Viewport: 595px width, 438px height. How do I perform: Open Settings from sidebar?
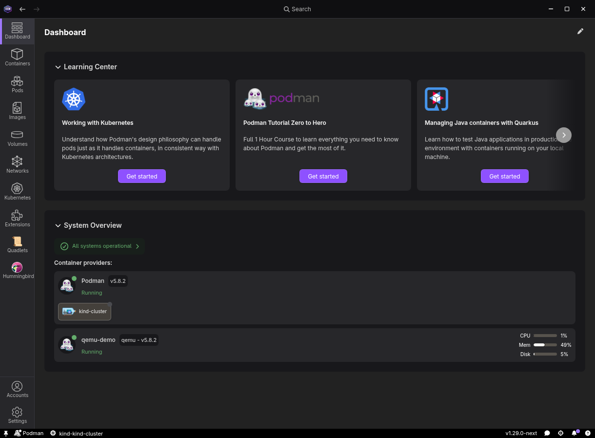(x=18, y=416)
